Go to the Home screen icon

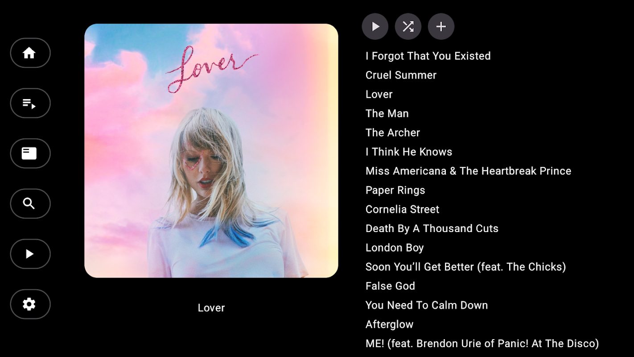coord(30,53)
